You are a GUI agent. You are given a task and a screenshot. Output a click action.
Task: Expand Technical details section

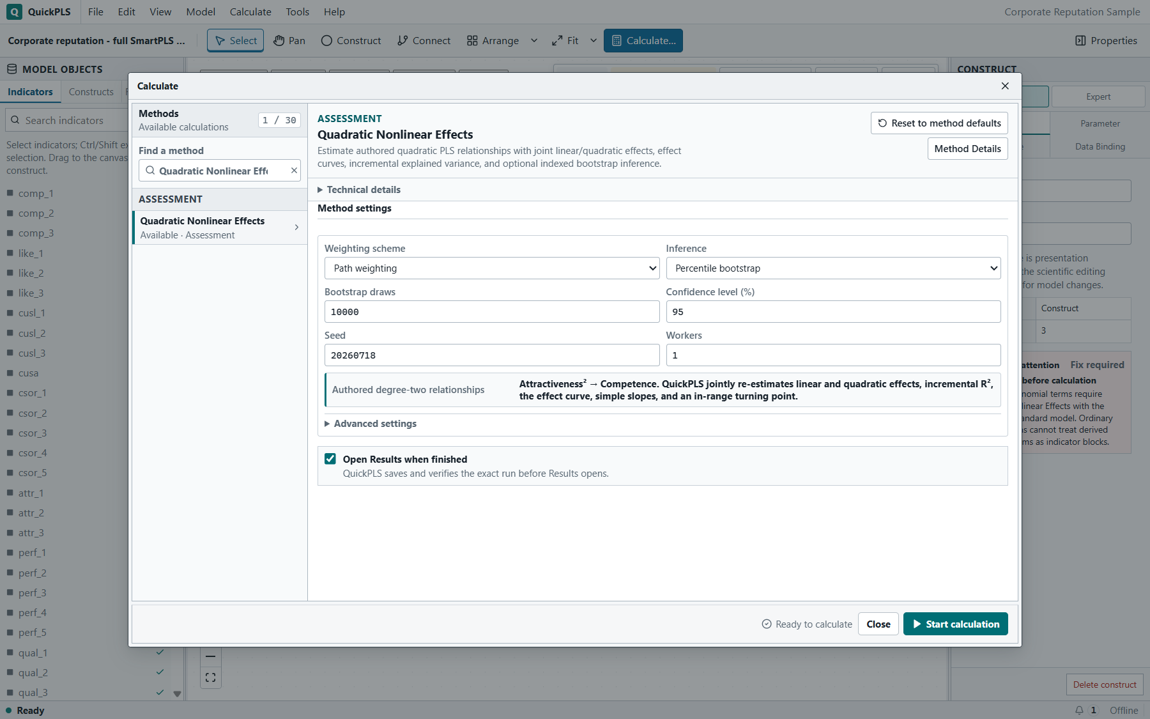coord(359,190)
